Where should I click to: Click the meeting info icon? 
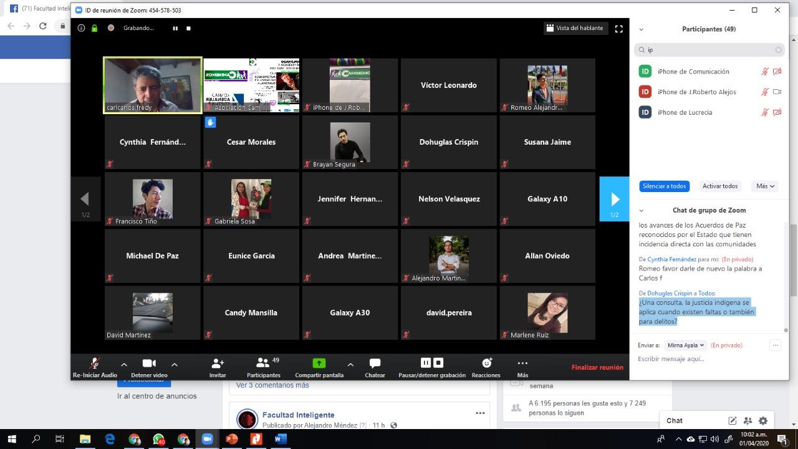click(81, 28)
